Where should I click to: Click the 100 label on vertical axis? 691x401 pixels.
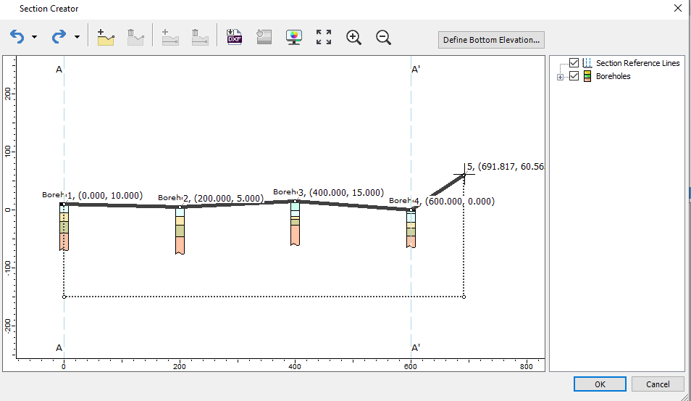7,152
